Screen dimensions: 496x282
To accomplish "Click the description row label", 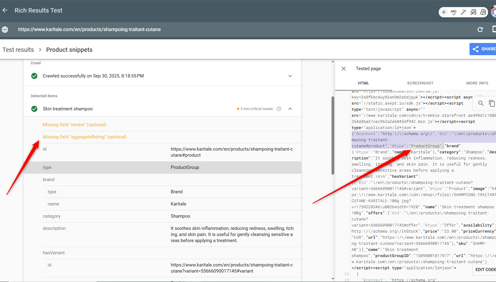I will coord(54,228).
